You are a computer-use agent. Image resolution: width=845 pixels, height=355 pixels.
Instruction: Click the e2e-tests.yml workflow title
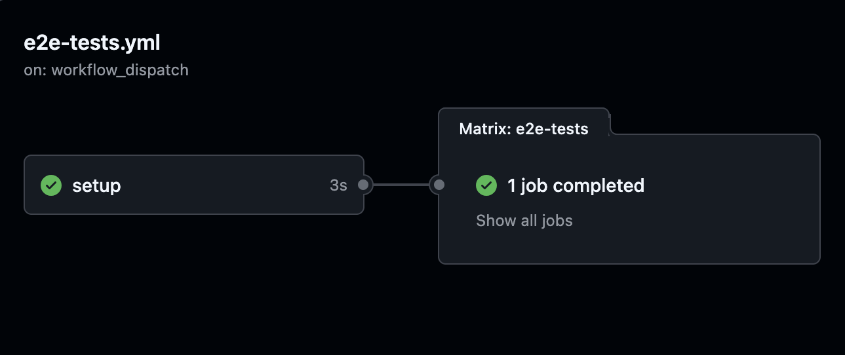click(x=92, y=43)
